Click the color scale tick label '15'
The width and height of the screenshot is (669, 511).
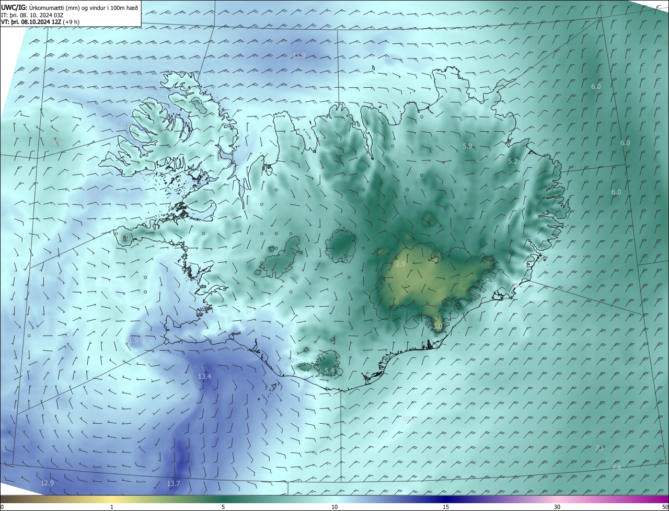[446, 507]
